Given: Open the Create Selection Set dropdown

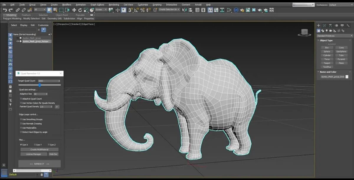Looking at the screenshot, I should [169, 10].
